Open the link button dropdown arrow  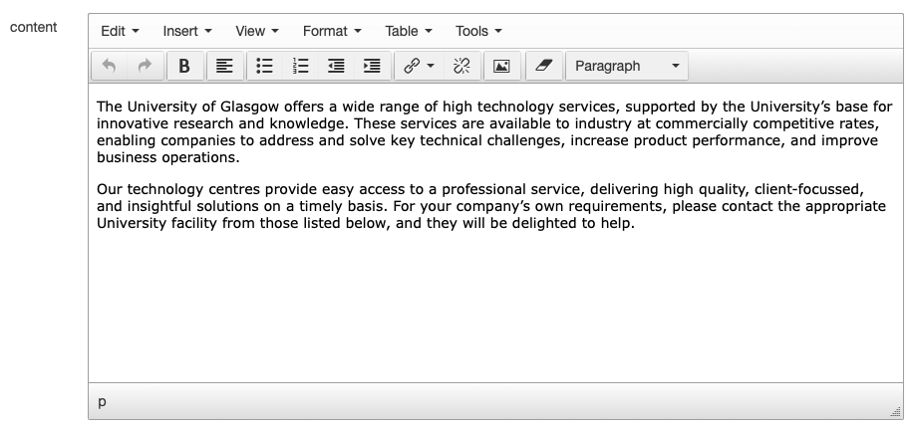[x=431, y=66]
